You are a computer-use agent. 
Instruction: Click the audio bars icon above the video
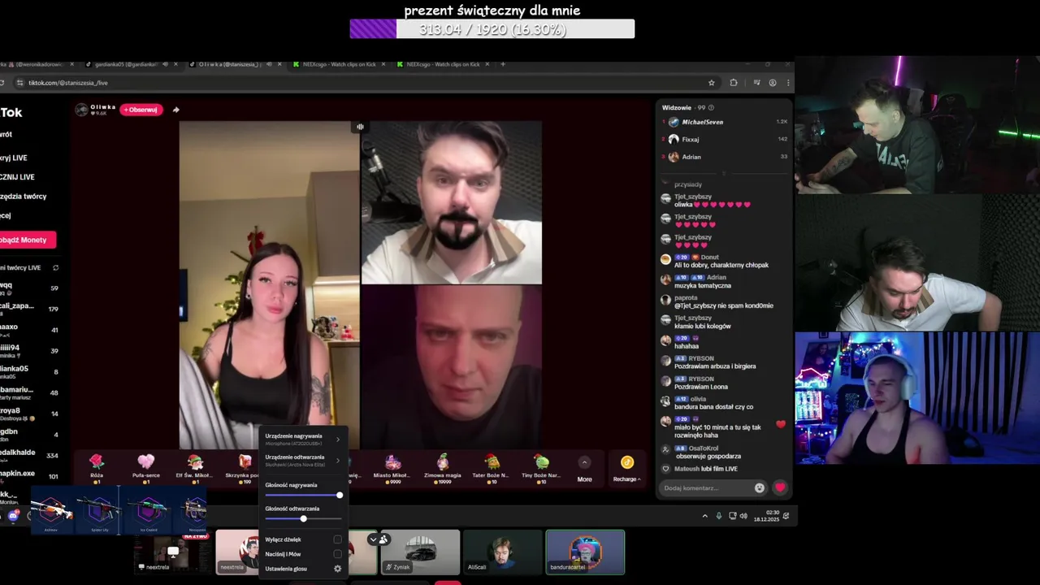point(360,127)
